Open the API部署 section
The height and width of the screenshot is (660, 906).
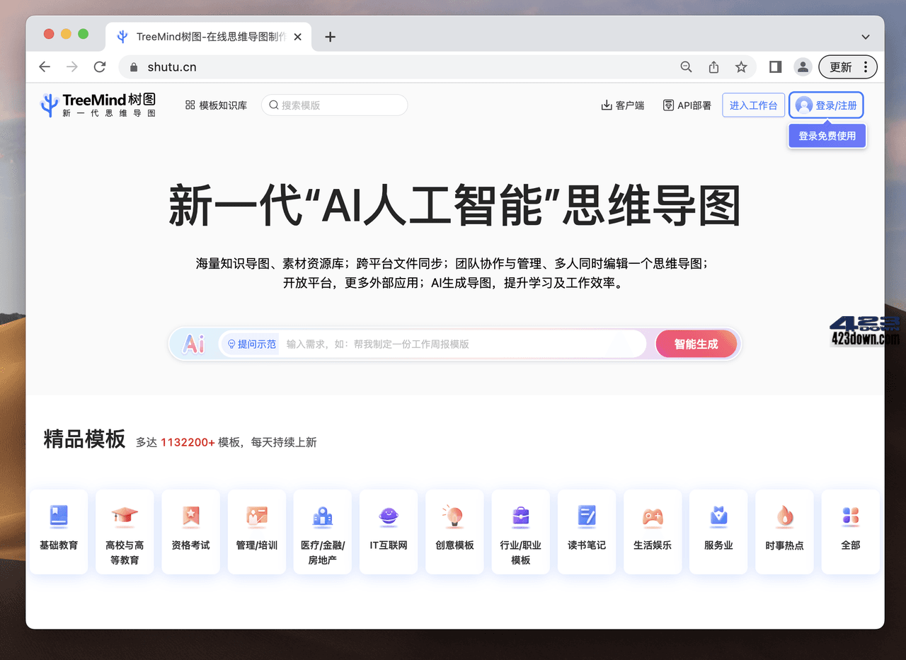[x=687, y=104]
